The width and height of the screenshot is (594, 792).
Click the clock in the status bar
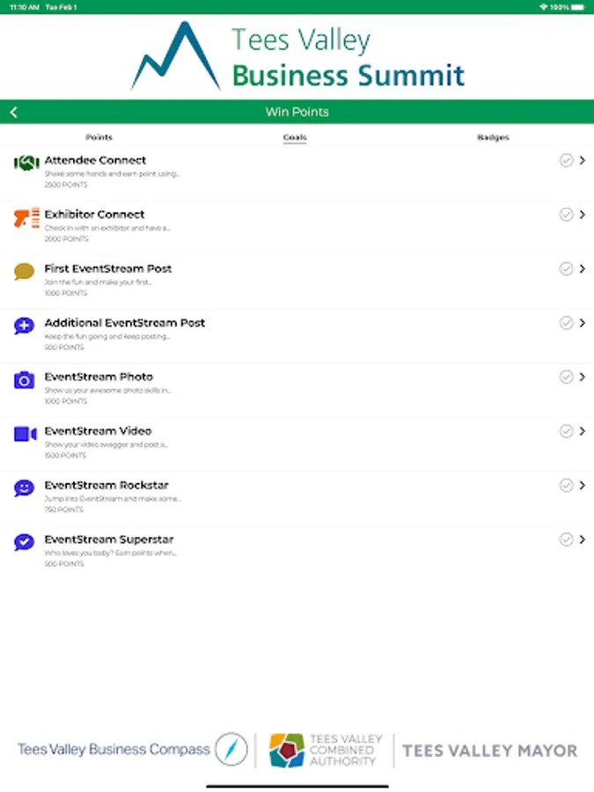[25, 7]
